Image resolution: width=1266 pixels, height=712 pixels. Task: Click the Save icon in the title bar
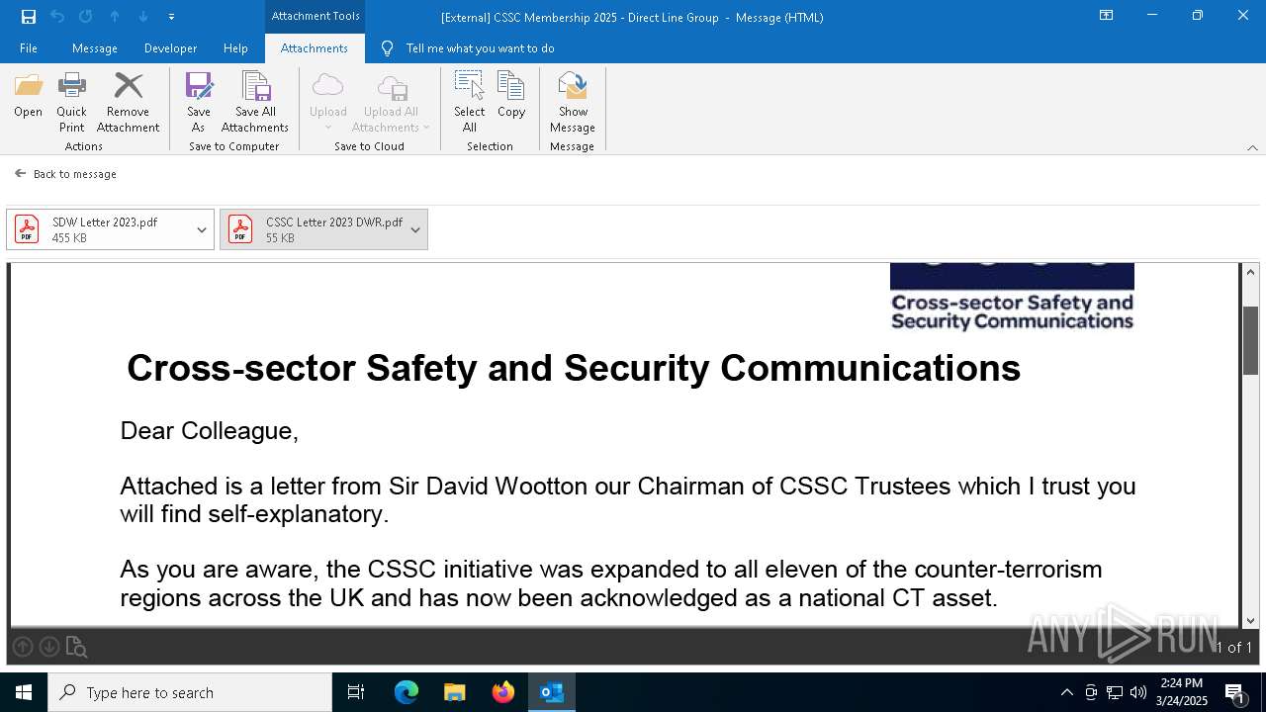[29, 17]
